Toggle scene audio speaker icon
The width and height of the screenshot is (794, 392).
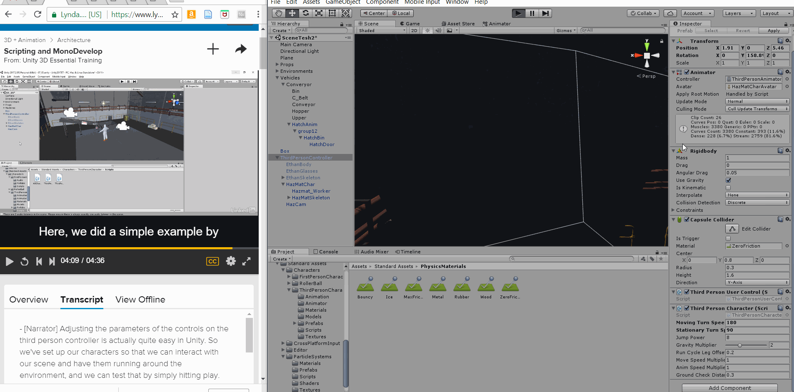438,30
